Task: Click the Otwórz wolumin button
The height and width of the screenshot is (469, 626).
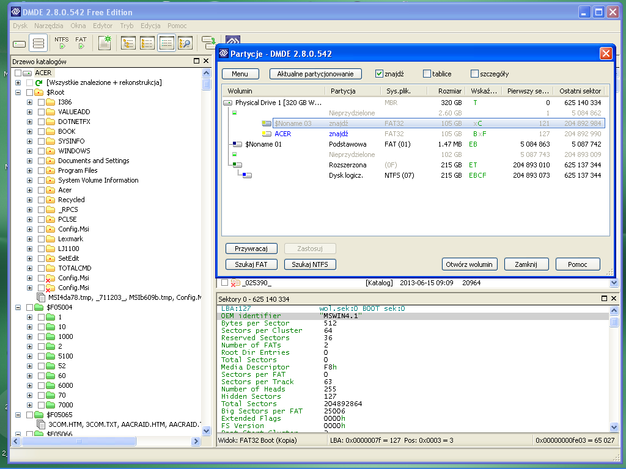Action: [x=469, y=264]
